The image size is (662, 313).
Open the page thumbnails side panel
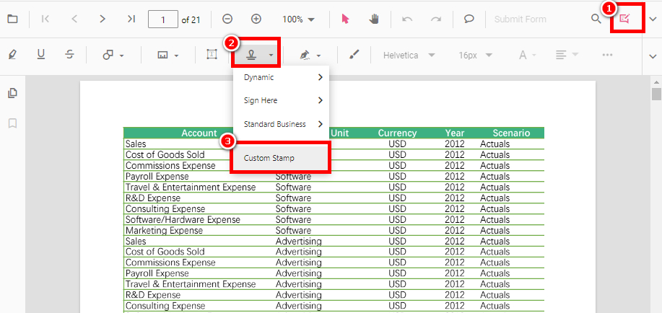tap(12, 93)
